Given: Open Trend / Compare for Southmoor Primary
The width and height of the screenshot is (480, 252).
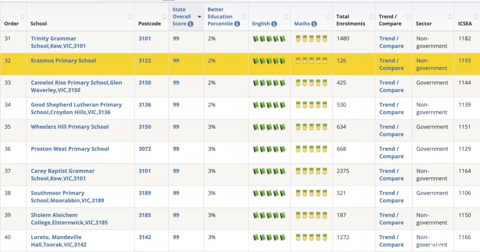Looking at the screenshot, I should pos(391,197).
